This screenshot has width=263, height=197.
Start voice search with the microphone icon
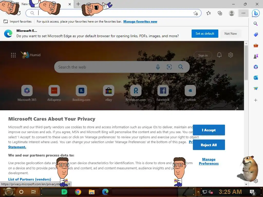[x=158, y=67]
